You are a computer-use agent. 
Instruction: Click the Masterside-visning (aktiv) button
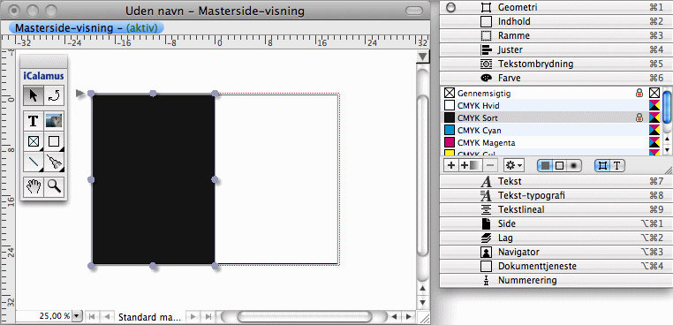(87, 28)
